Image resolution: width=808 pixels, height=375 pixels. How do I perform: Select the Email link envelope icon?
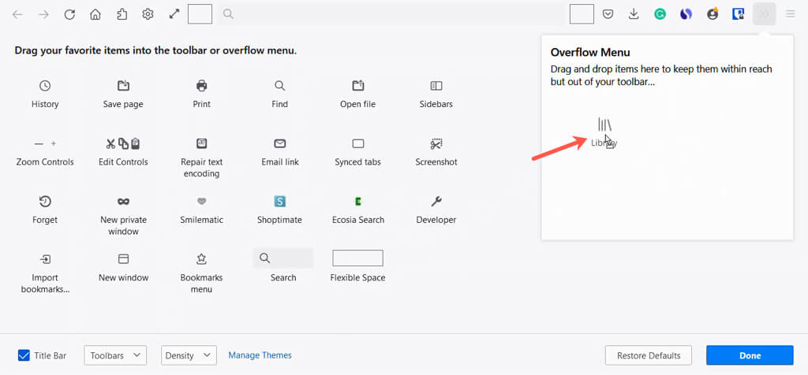279,144
